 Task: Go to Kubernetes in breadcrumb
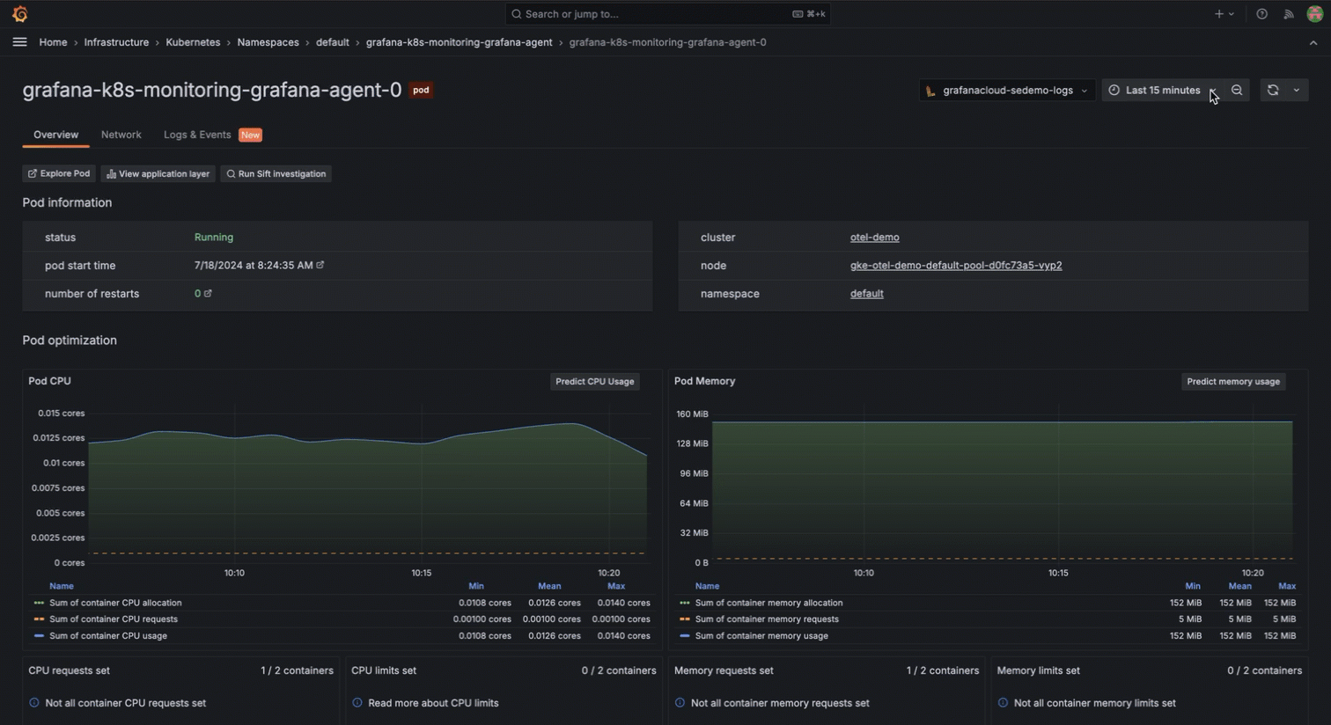[x=193, y=42]
